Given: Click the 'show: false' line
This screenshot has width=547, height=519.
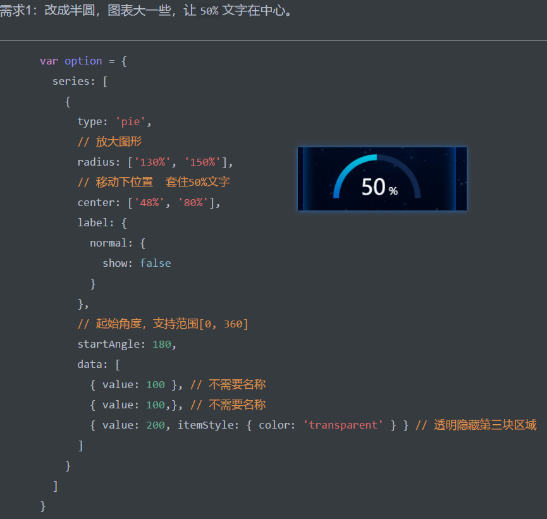Looking at the screenshot, I should pos(137,264).
